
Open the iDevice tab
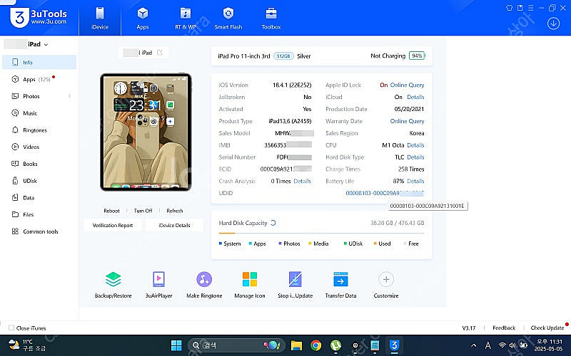[100, 19]
